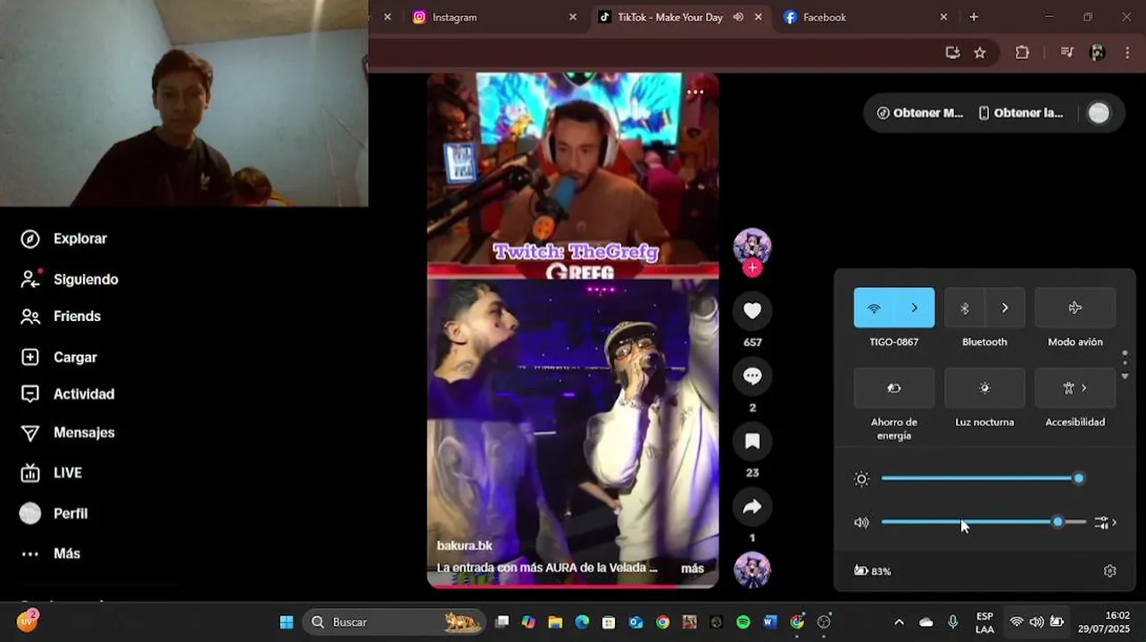Click the 'Obtener la...' button
This screenshot has height=642, width=1146.
coord(1020,113)
